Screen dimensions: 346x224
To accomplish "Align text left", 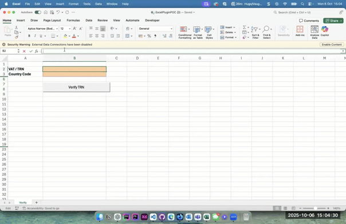I will [91, 36].
